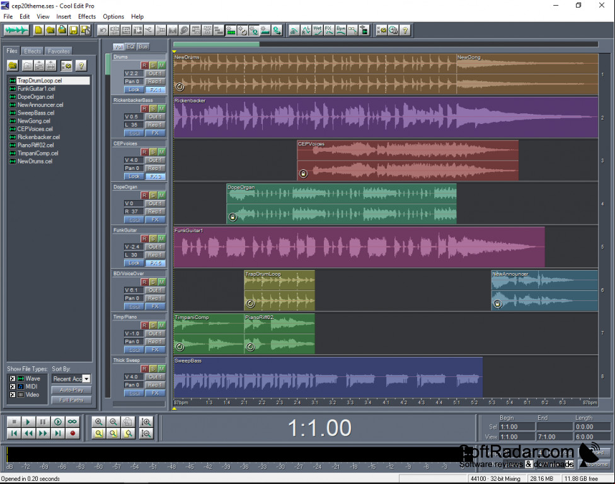Zoom out vertically

click(146, 434)
